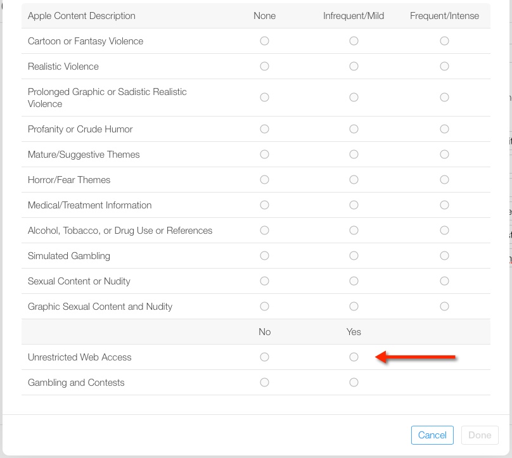Set Alcohol, Tobacco, Drug Use to Infrequent/Mild
Screen dimensions: 512x458
(x=354, y=231)
